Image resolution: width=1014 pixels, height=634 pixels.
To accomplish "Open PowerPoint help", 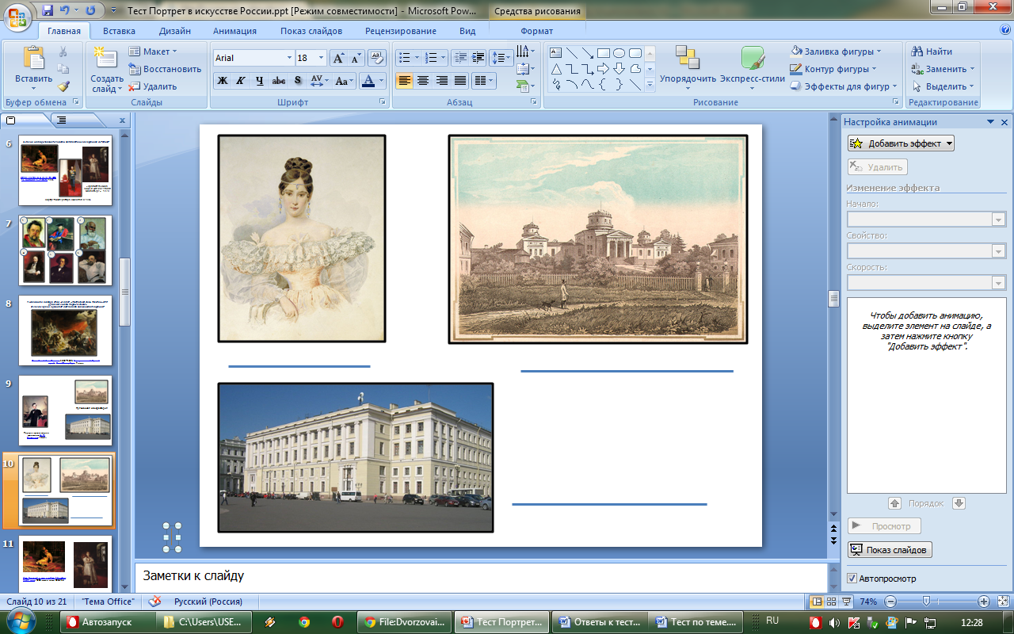I will [1004, 30].
